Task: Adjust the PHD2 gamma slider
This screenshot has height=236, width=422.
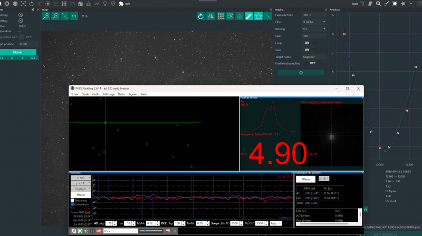Action: pos(151,231)
